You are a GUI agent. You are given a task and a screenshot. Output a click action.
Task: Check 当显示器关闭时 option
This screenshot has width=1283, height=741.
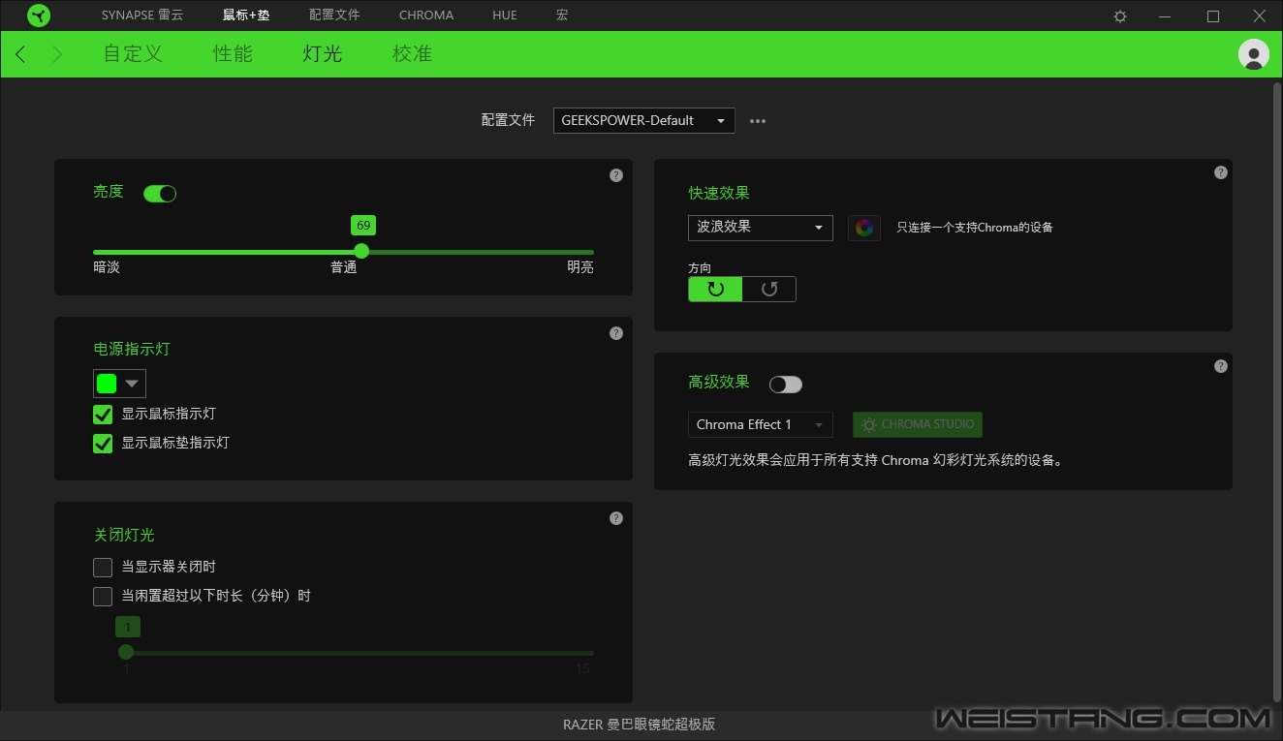103,568
